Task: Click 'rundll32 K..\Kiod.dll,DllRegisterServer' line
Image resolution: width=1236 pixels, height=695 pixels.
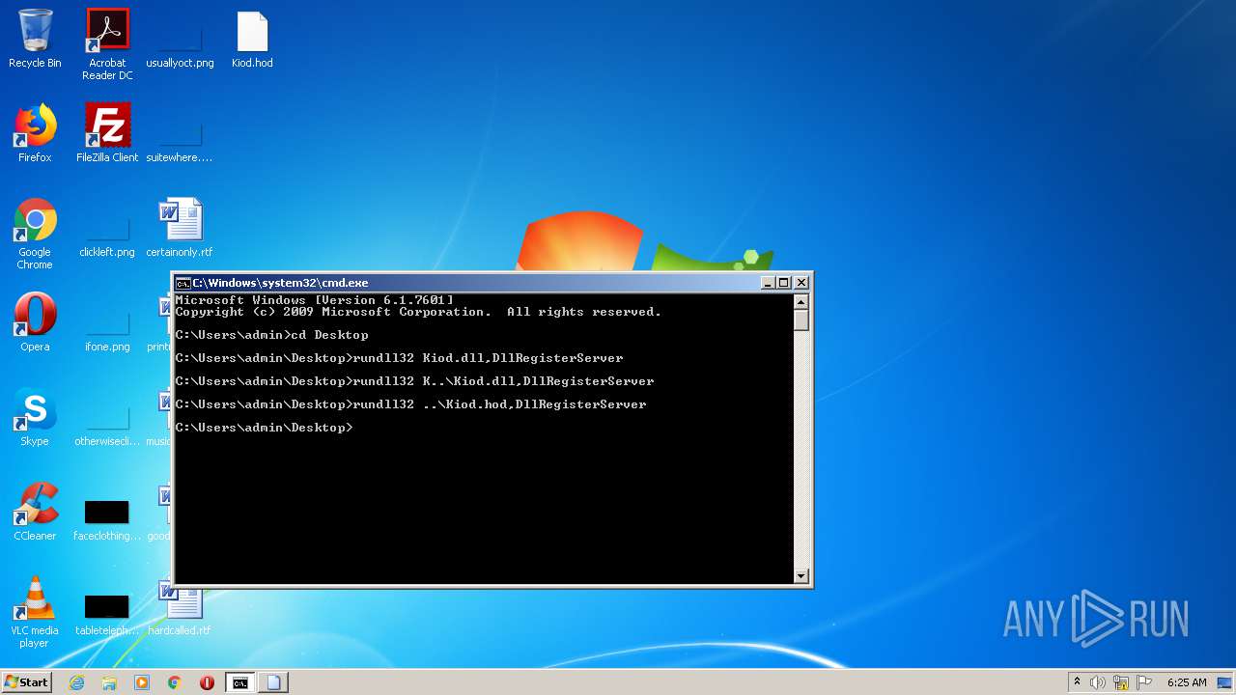Action: (x=415, y=381)
